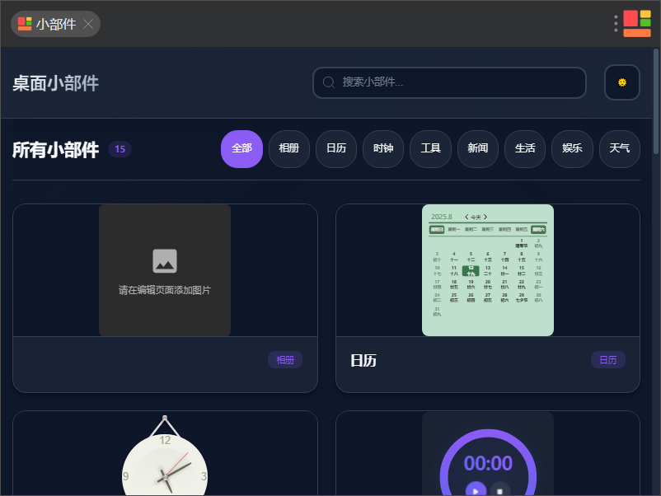The height and width of the screenshot is (496, 661).
Task: Click the 日历 card title
Action: click(363, 361)
